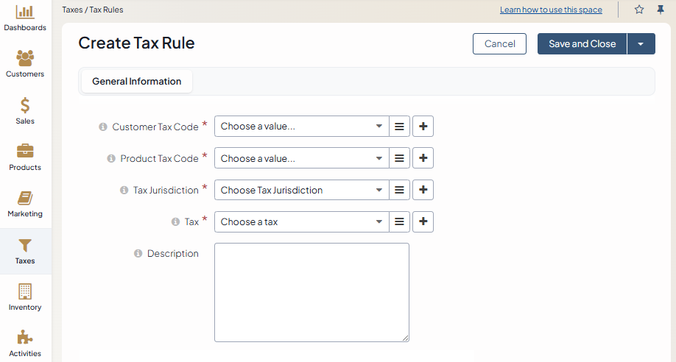
Task: Open the Marketing sidebar section
Action: pyautogui.click(x=25, y=203)
